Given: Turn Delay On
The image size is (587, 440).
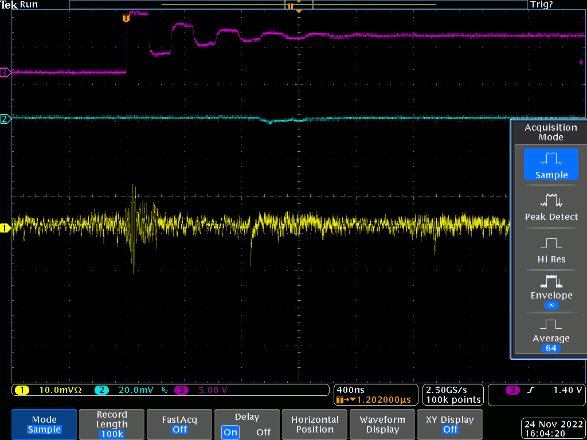Looking at the screenshot, I should pos(230,432).
